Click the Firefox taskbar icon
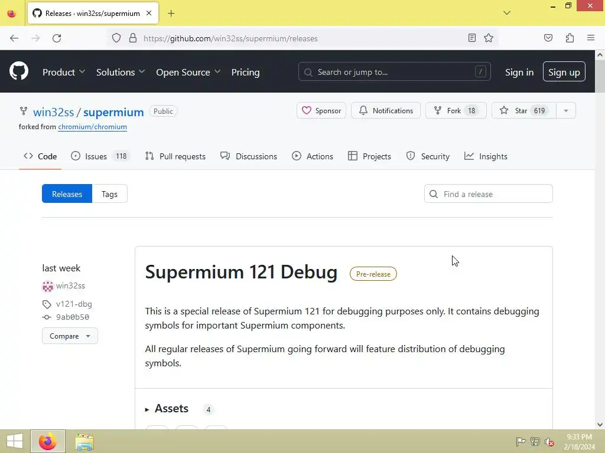The image size is (605, 453). [48, 441]
